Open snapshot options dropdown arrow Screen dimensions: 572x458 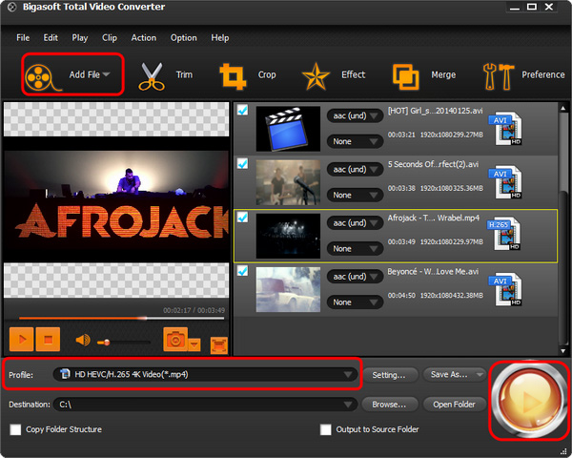coord(194,344)
